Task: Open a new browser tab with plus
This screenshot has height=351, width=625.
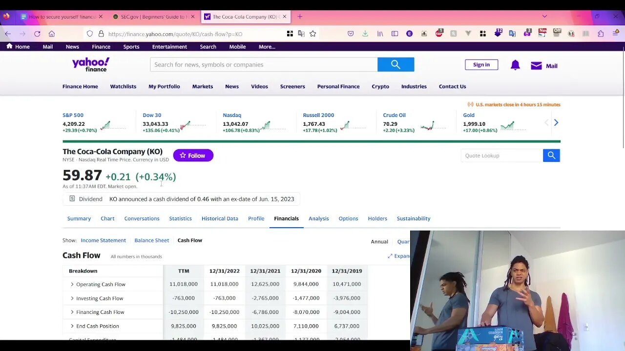Action: point(300,17)
